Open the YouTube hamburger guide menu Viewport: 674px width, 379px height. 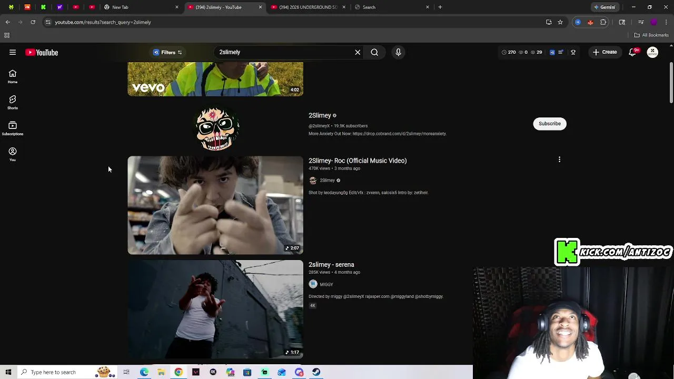[x=13, y=52]
